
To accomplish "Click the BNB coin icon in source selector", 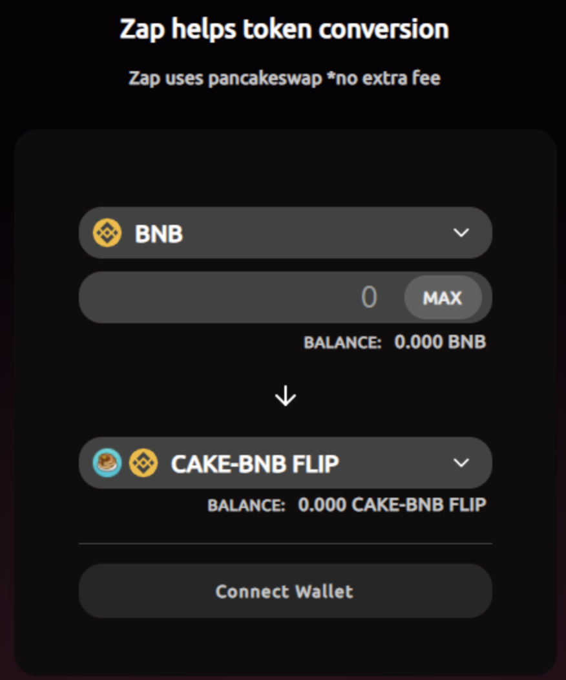I will 107,233.
